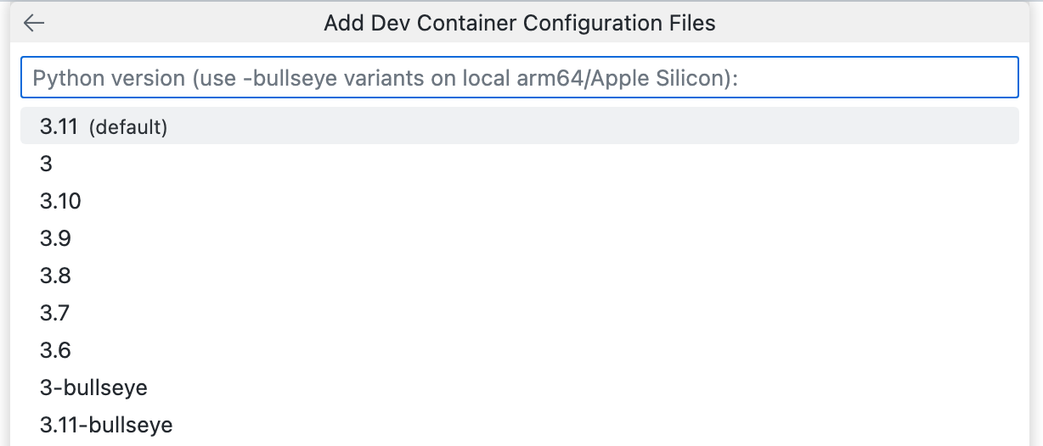Click the "(default)" label text
The image size is (1043, 446).
(128, 127)
